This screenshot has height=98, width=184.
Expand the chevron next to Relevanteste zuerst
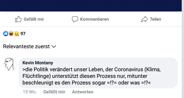(x=54, y=47)
